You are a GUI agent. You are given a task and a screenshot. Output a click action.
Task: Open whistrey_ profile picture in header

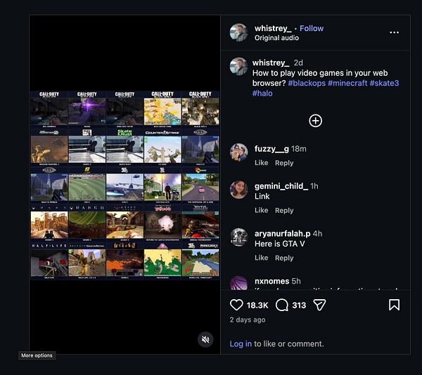point(238,32)
